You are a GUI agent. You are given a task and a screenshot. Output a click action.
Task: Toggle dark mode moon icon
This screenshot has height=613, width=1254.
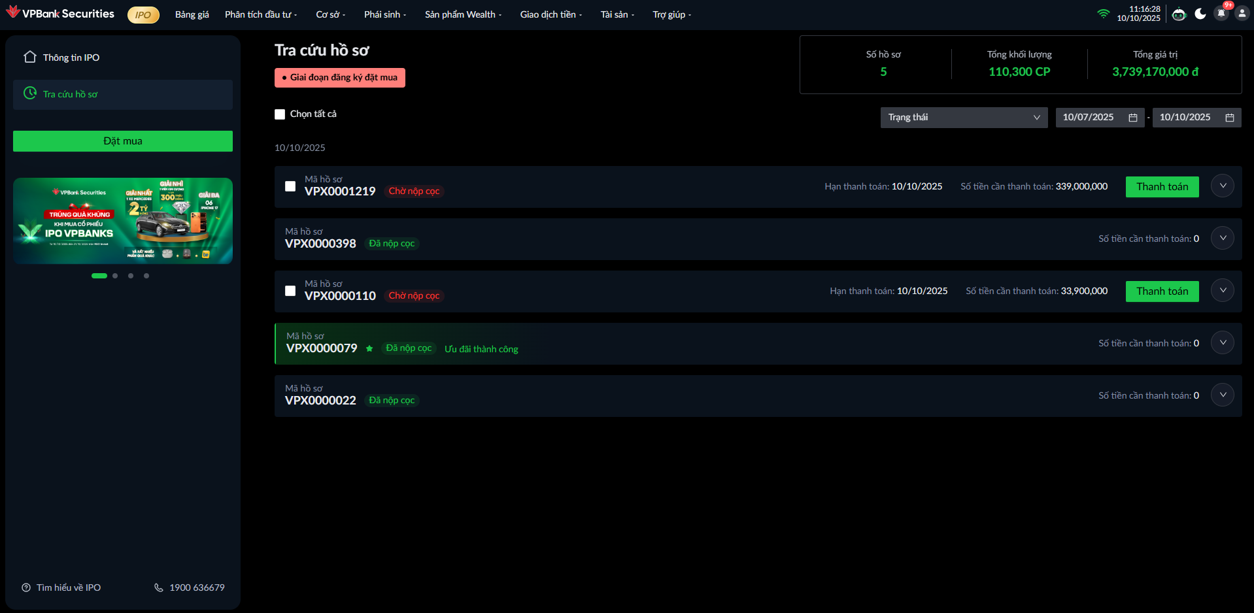tap(1200, 14)
